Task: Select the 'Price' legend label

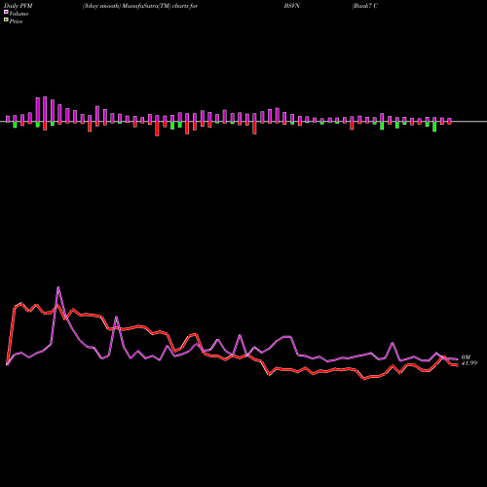Action: pyautogui.click(x=16, y=21)
